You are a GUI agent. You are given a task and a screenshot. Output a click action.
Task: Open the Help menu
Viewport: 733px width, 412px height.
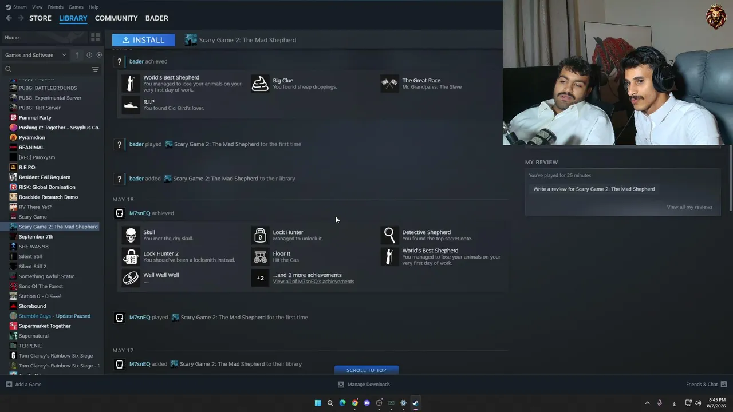pos(93,7)
